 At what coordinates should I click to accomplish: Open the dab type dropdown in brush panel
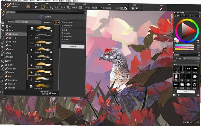(x=191, y=58)
